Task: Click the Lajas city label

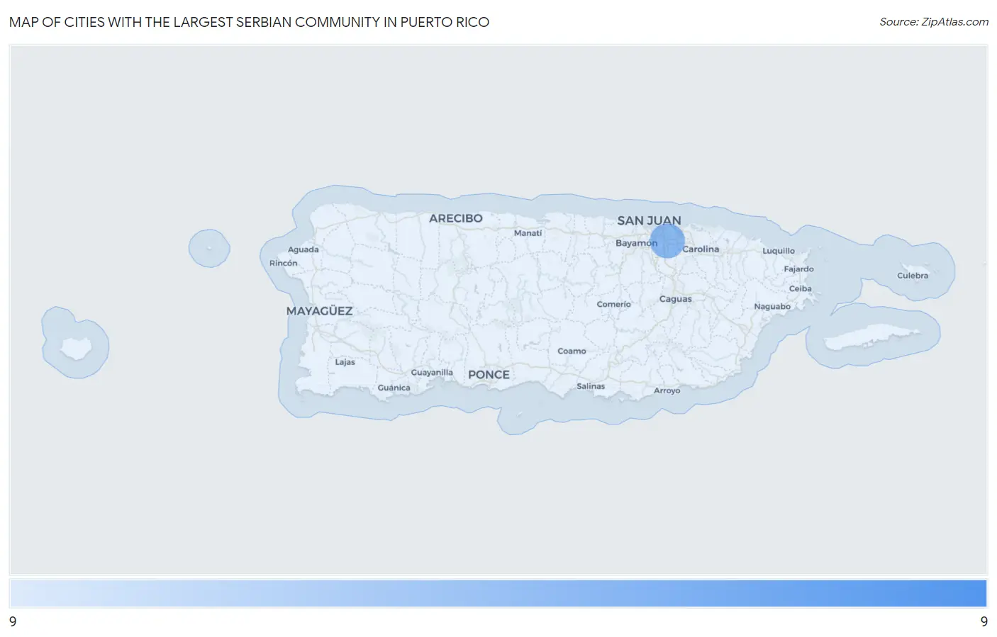Action: click(345, 362)
